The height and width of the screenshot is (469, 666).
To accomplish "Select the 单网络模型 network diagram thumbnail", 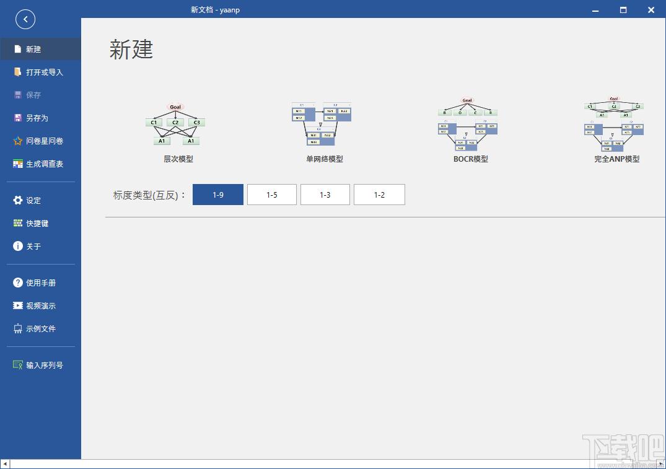I will tap(322, 124).
